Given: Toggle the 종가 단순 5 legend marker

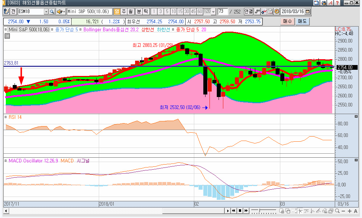Looking at the screenshot, I should [52, 29].
